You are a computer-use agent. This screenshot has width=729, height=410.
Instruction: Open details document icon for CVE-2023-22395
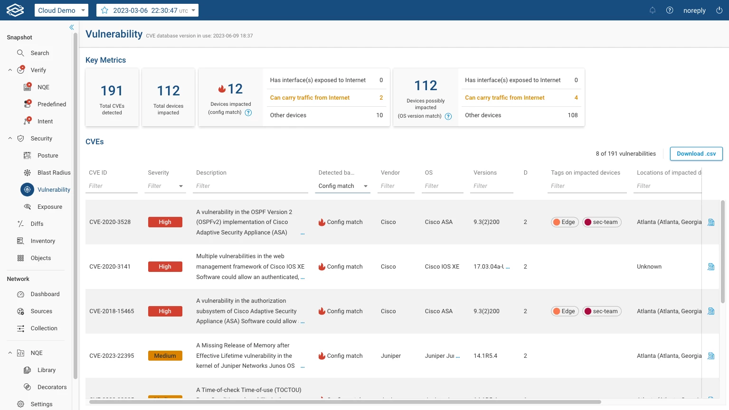coord(711,356)
